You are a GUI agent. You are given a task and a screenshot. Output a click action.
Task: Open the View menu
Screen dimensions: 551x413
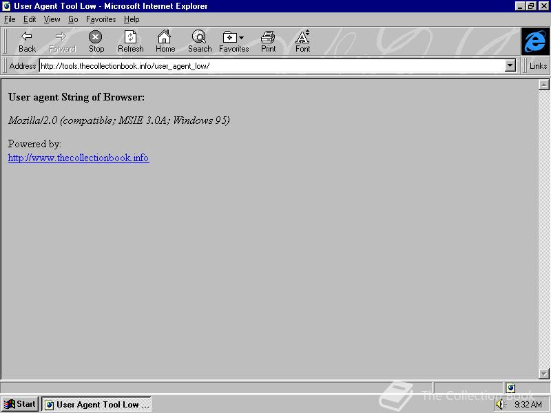click(x=52, y=19)
